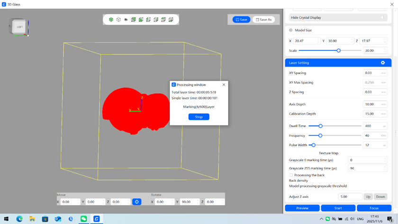The height and width of the screenshot is (224, 398).
Task: Click the point cloud display icon
Action: (x=126, y=20)
